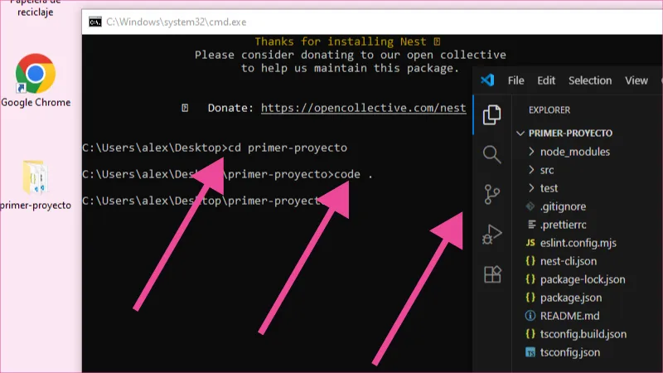Image resolution: width=663 pixels, height=373 pixels.
Task: Click 'to help us maintain this package.' line
Action: (350, 68)
